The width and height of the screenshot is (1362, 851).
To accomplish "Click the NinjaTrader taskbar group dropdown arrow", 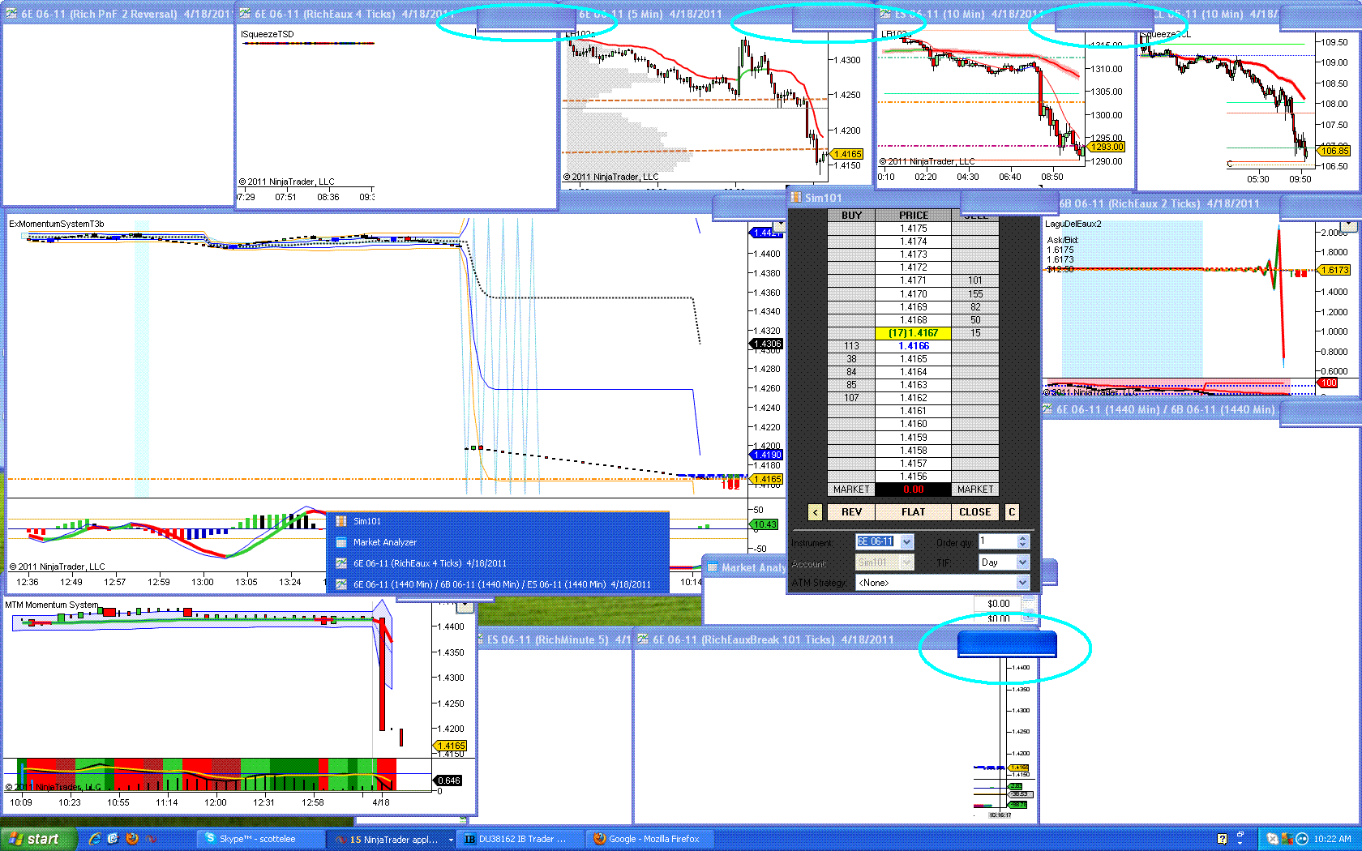I will (451, 840).
